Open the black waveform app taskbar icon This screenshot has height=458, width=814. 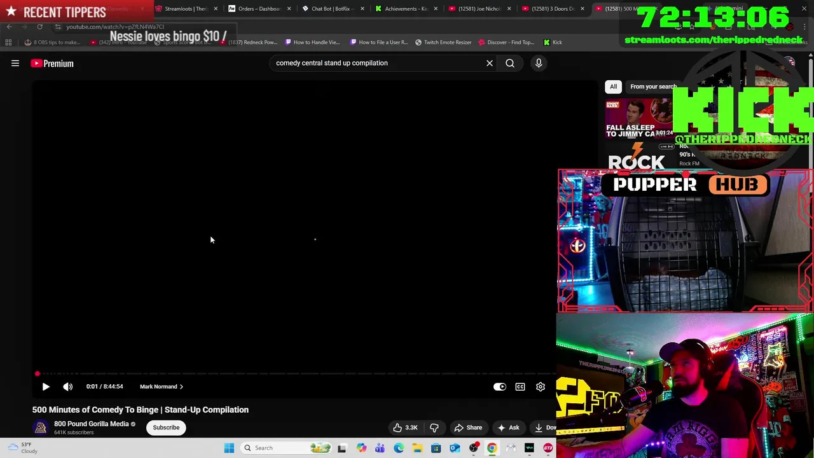[529, 448]
